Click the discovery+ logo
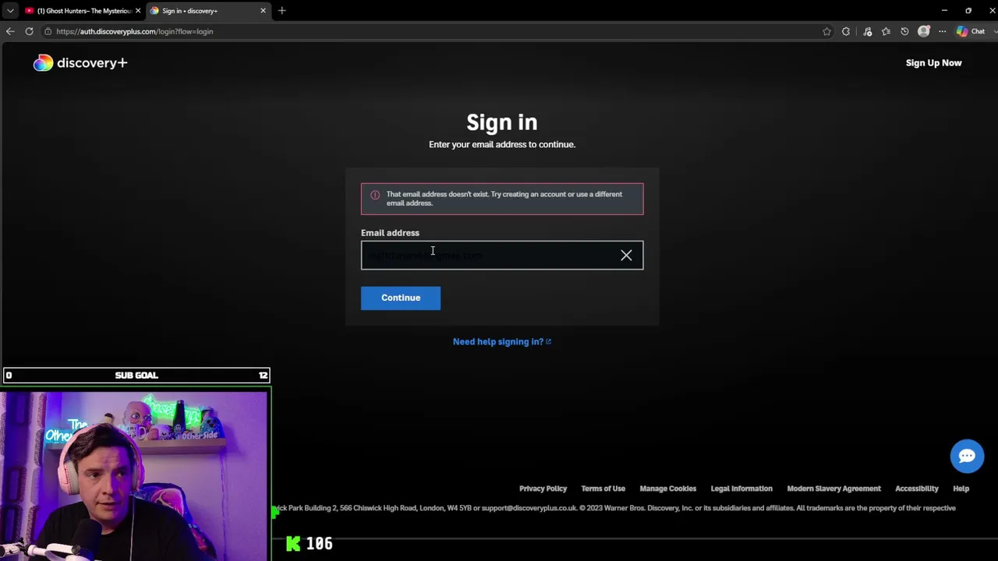The height and width of the screenshot is (561, 998). click(x=80, y=63)
